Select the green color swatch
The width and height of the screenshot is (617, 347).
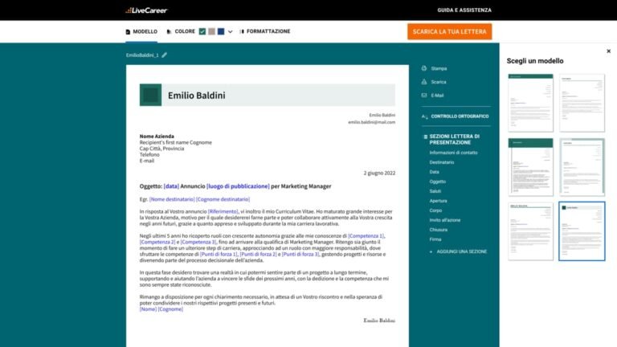click(x=202, y=31)
